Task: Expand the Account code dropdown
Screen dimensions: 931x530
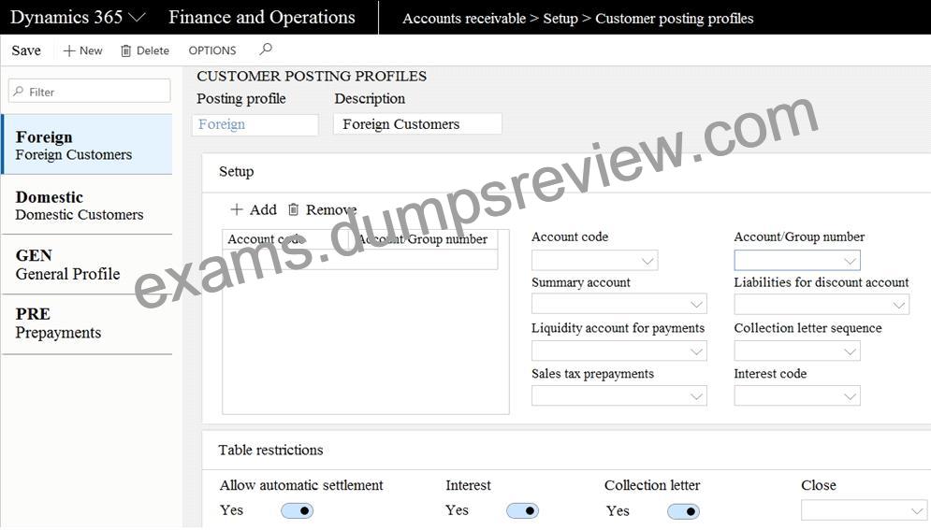Action: click(x=647, y=260)
